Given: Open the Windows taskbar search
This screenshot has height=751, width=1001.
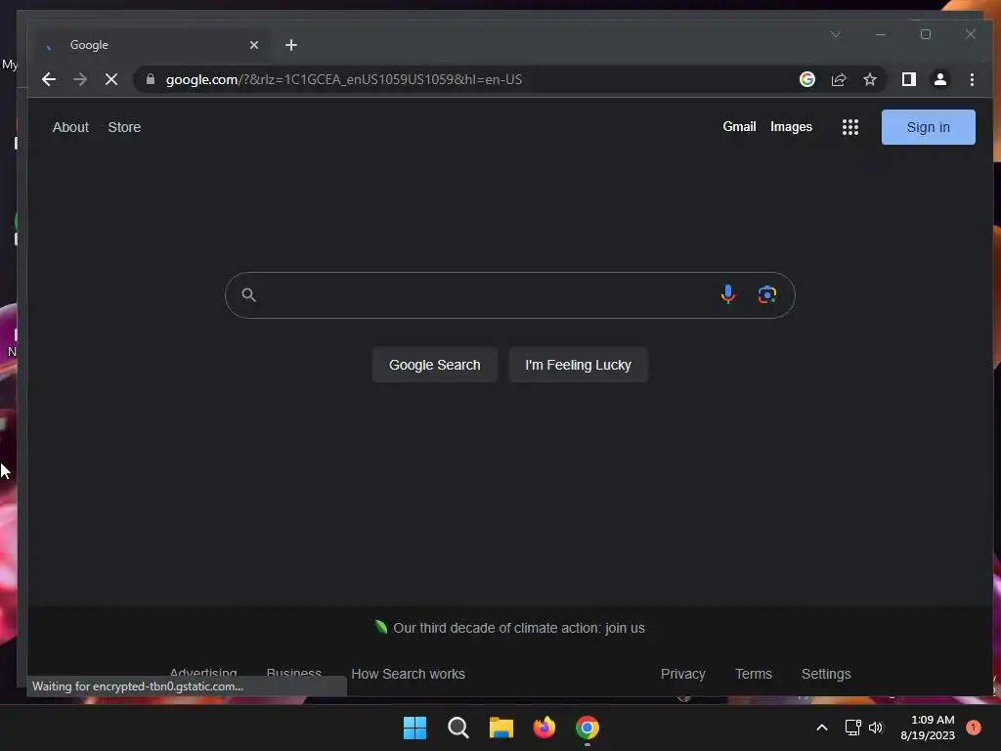Looking at the screenshot, I should coord(457,728).
